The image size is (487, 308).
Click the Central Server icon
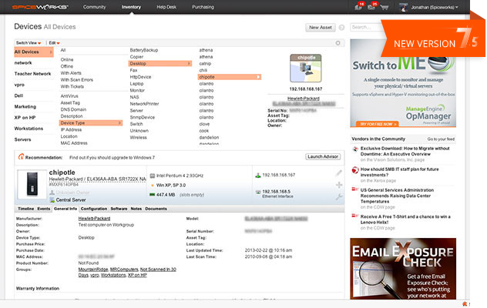(52, 200)
